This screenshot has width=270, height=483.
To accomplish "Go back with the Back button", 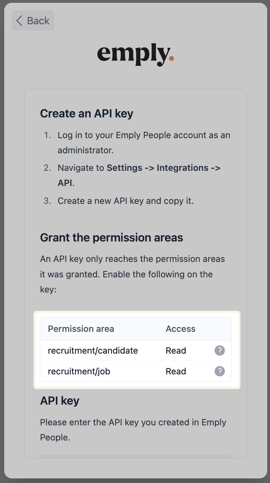I will pyautogui.click(x=33, y=20).
